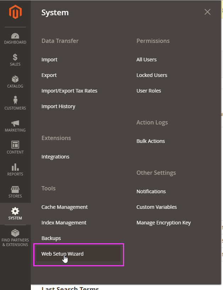Open the Catalog box icon

pos(15,79)
